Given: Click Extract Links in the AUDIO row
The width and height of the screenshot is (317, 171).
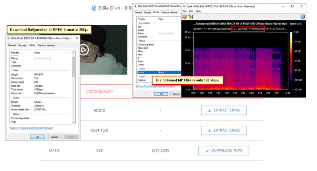Looking at the screenshot, I should point(223,110).
